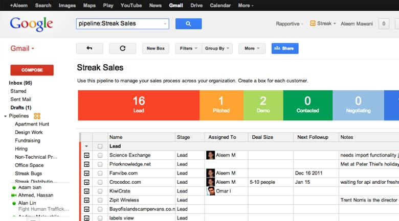Open Calendar in the top navigation bar

click(220, 6)
